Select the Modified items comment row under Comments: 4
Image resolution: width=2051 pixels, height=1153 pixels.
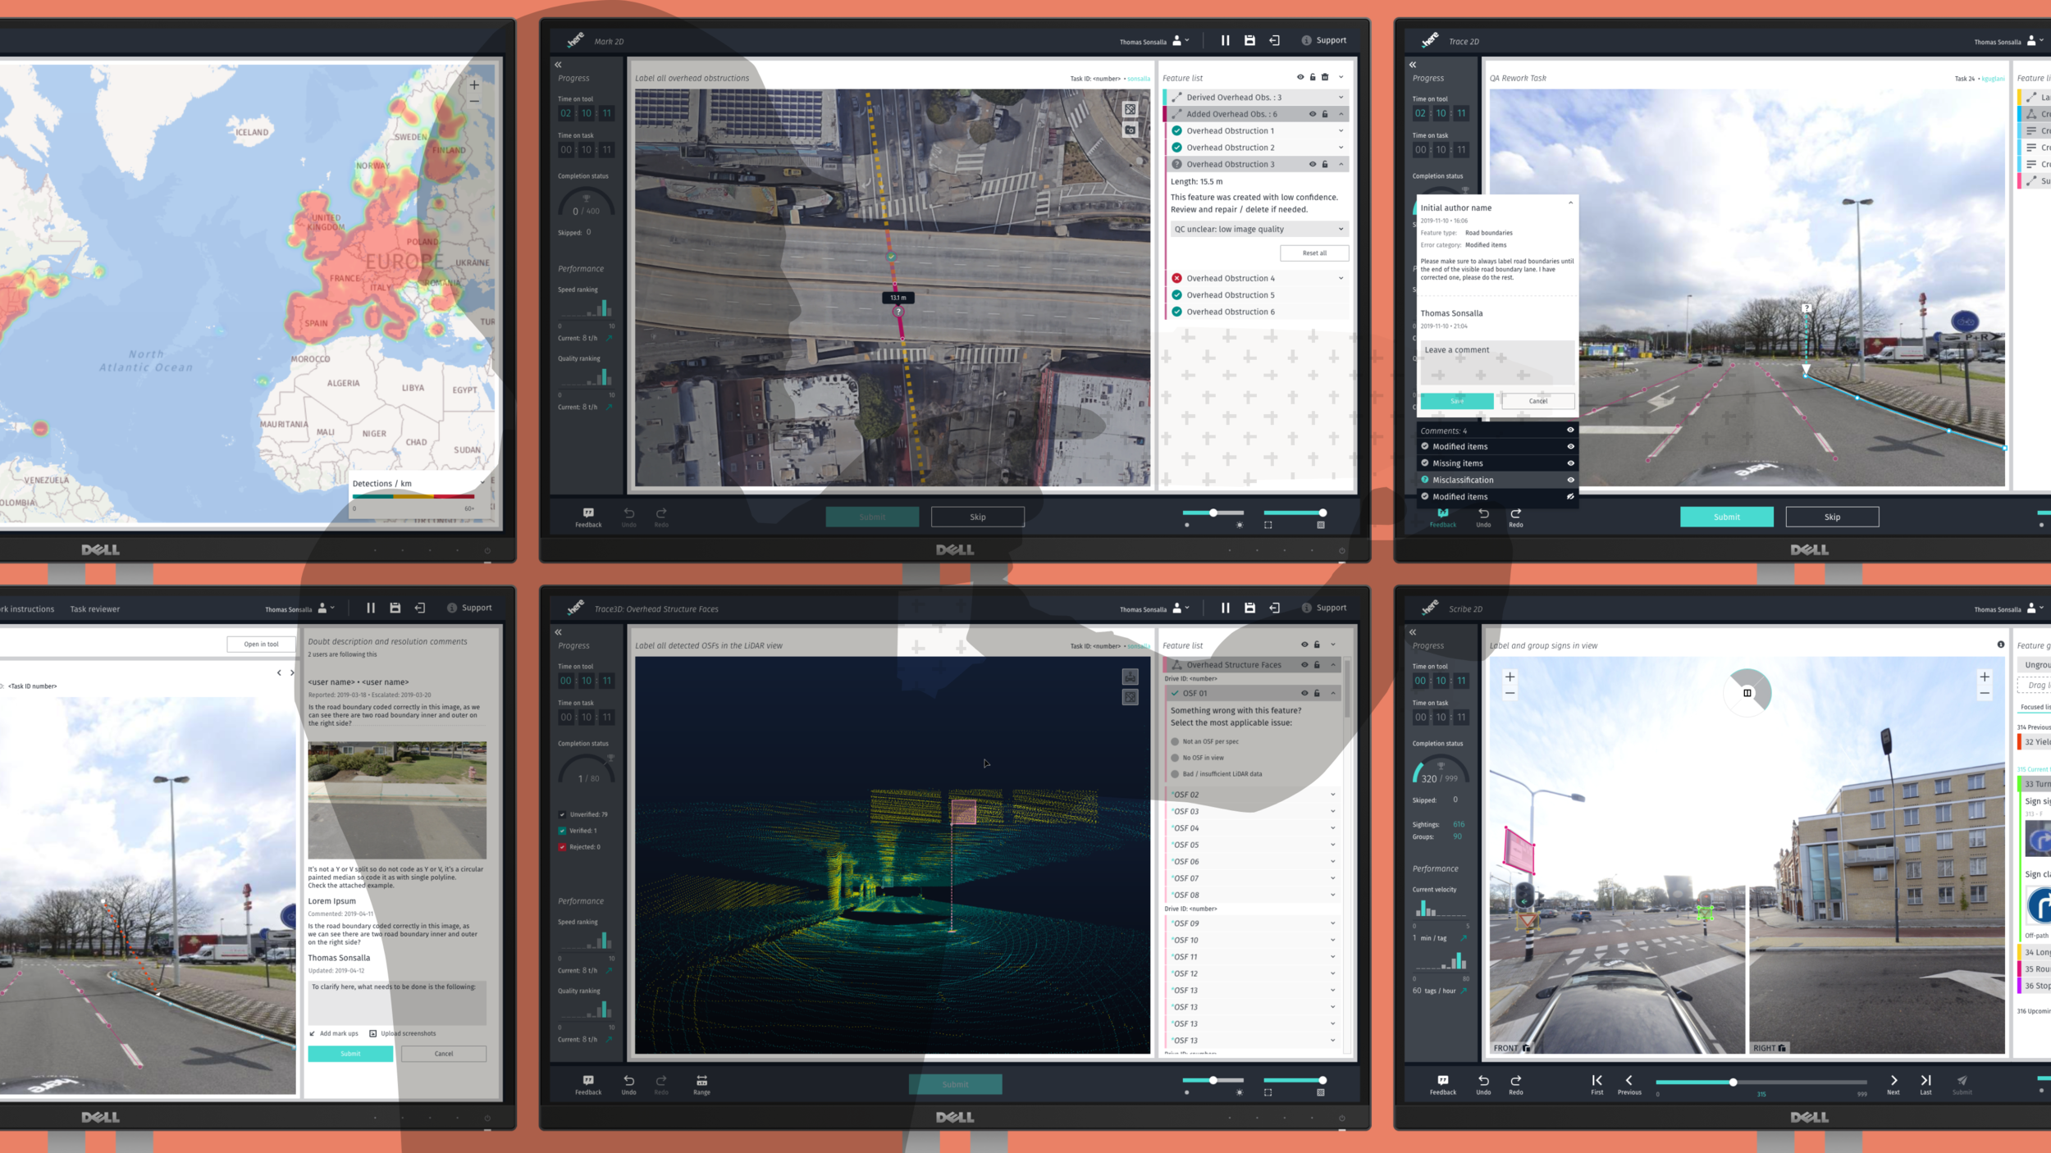coord(1496,447)
